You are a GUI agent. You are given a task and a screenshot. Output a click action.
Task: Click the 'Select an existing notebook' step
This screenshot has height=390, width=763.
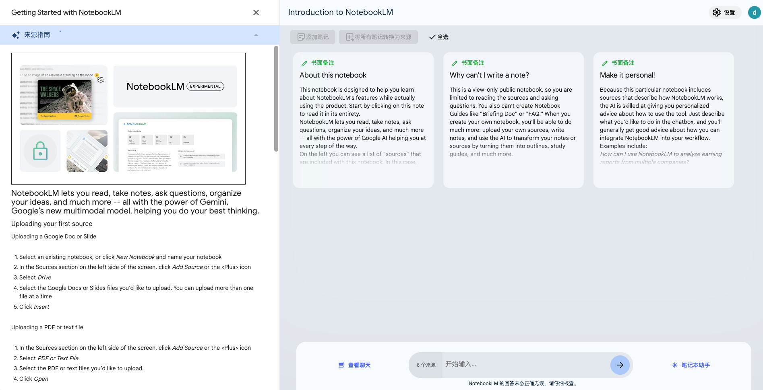click(120, 257)
